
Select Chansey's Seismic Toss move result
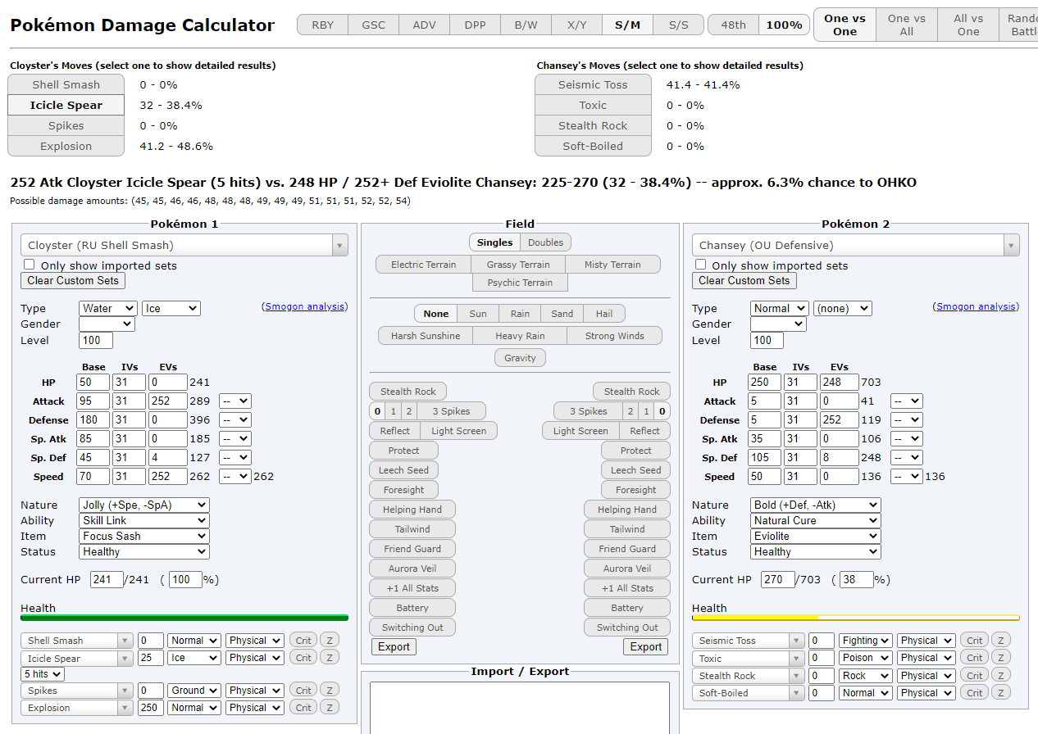click(x=593, y=84)
